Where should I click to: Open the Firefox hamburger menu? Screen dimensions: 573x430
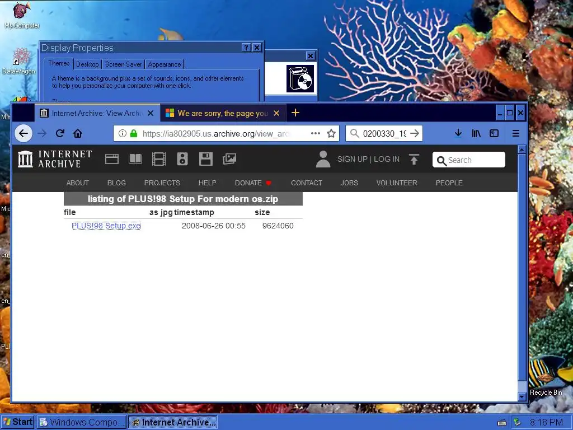pos(515,133)
